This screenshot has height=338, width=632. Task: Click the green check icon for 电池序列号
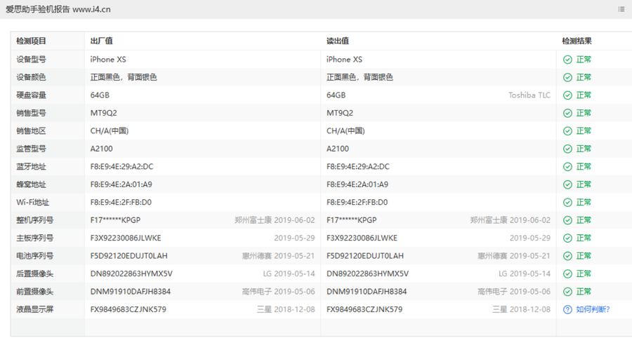(x=567, y=256)
